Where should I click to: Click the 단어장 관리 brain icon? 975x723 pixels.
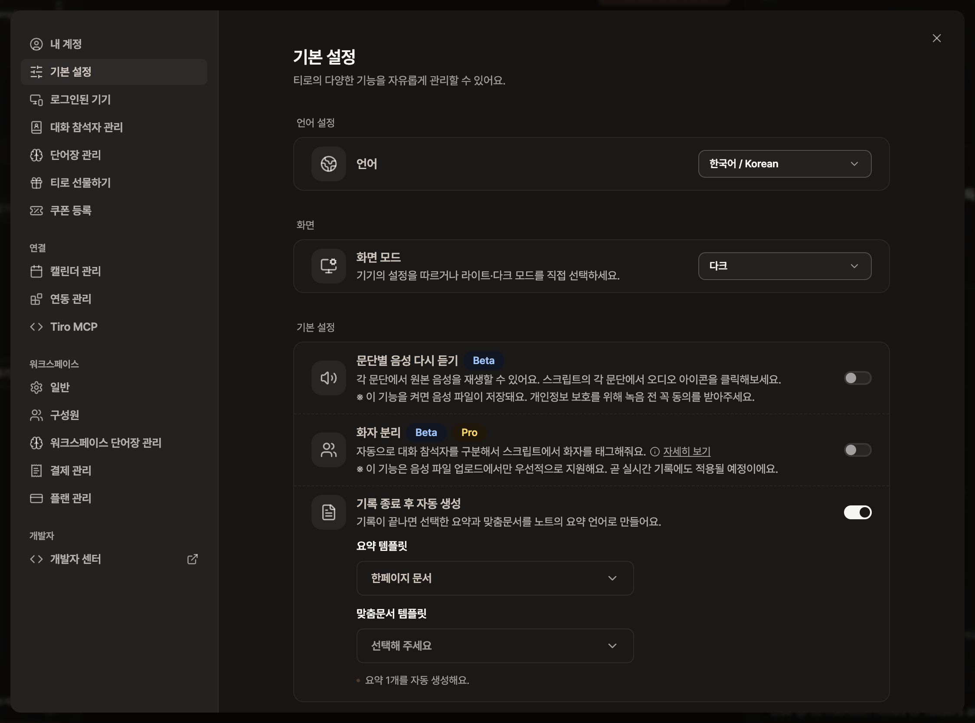(36, 155)
